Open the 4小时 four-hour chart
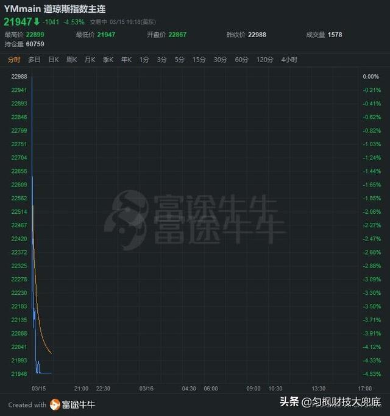The image size is (390, 416). coord(289,60)
